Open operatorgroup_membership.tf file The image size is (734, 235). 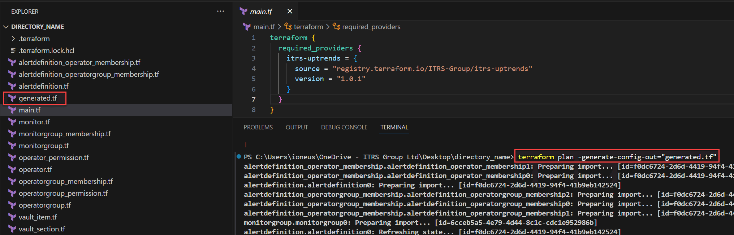pos(66,181)
